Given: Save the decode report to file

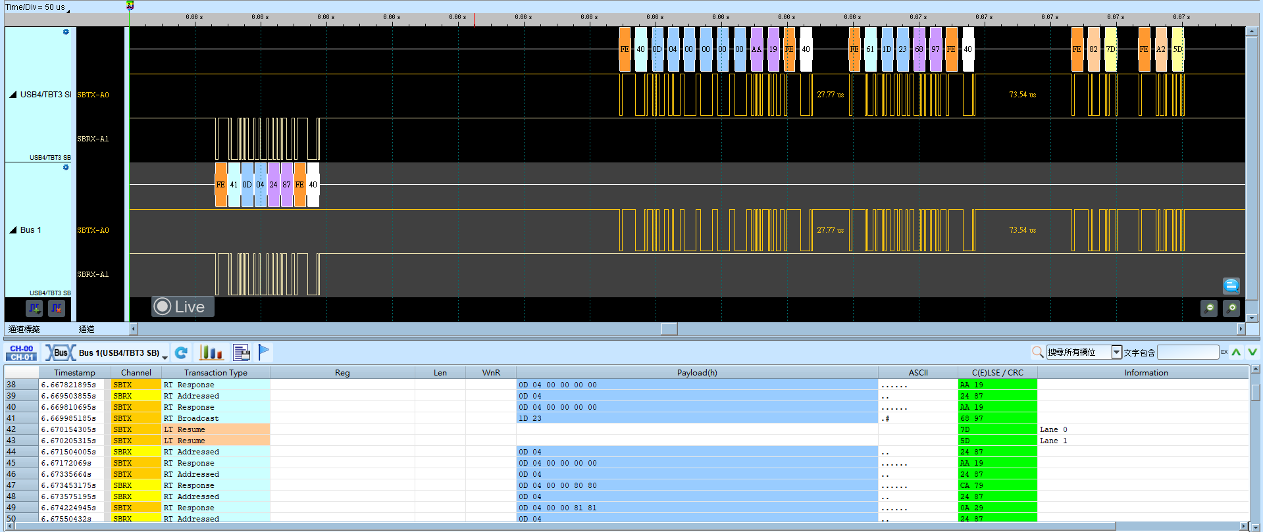Looking at the screenshot, I should (242, 352).
